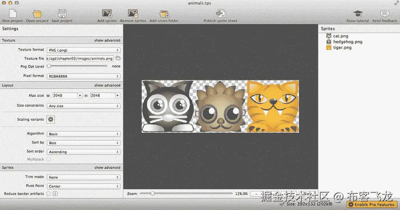The image size is (400, 210).
Task: Click the info icon beside Reduce border artifacts
Action: (x=55, y=193)
